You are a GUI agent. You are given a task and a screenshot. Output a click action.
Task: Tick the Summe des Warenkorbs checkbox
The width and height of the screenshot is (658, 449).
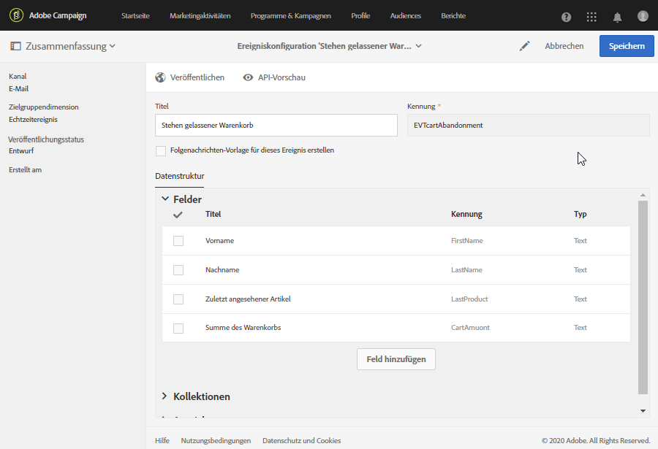(178, 328)
